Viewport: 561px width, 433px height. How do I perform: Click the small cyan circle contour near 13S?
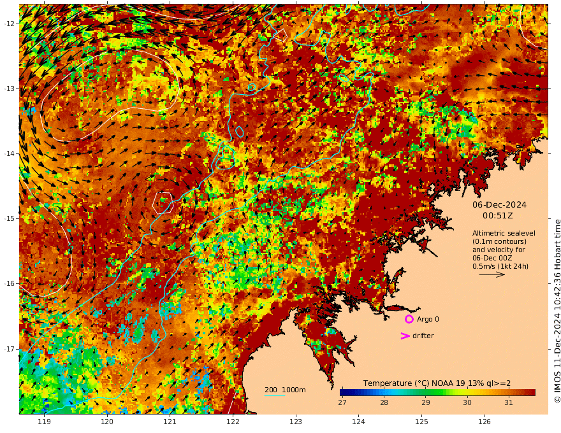tap(252, 87)
